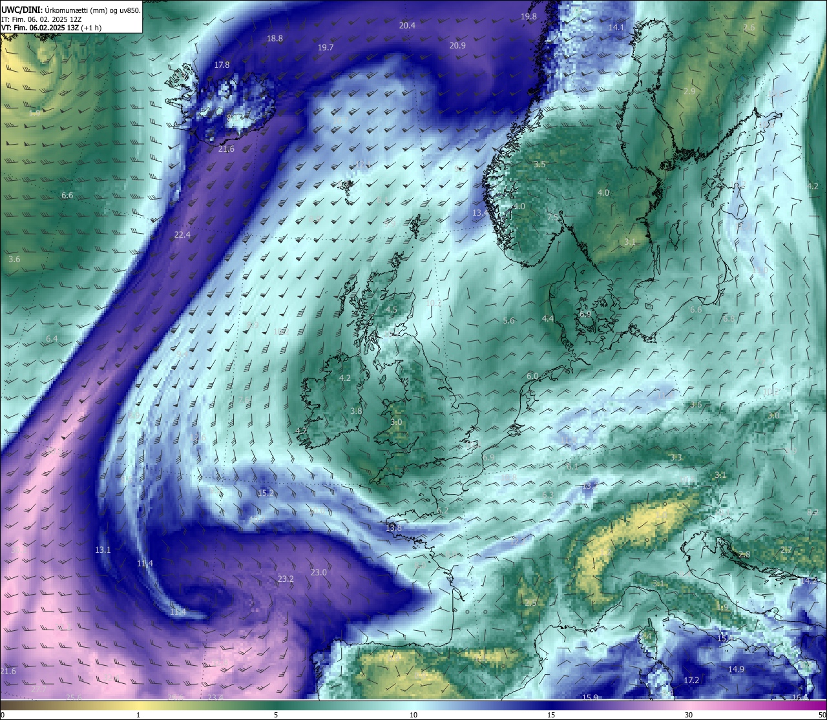The image size is (827, 720).
Task: Click the 3.8 value over Ireland
Action: [x=356, y=411]
